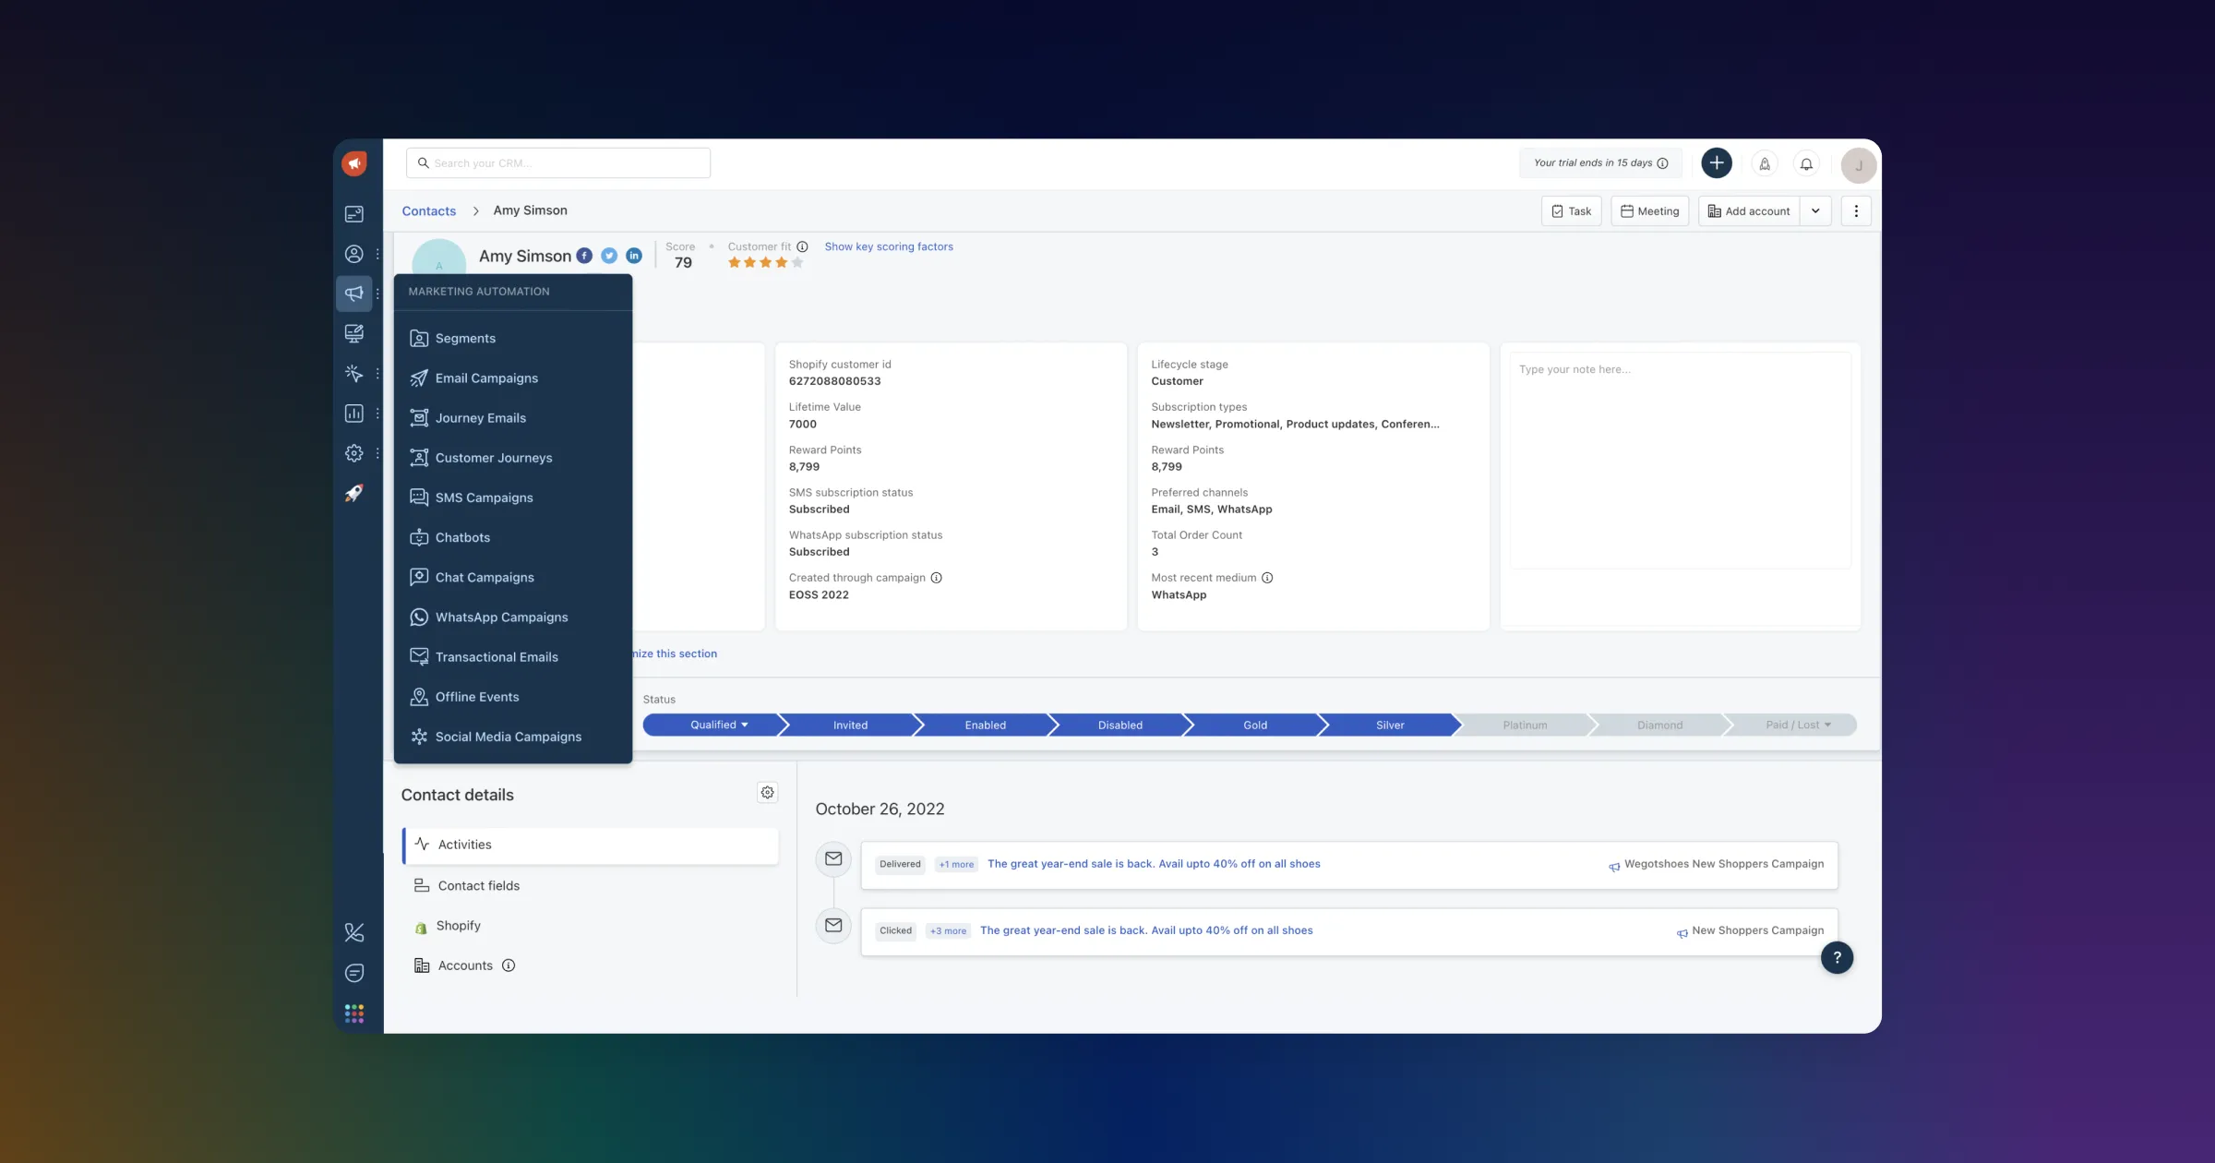Viewport: 2215px width, 1163px height.
Task: Open WhatsApp Campaigns from the sidebar
Action: [501, 617]
